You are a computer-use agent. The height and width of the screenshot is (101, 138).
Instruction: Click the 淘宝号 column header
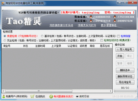click(x=7, y=46)
